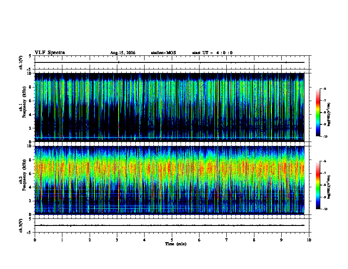Viewport: 348px width, 269px height.
Task: Click the '-6' label on ch.2 color bar
Action: click(324, 161)
